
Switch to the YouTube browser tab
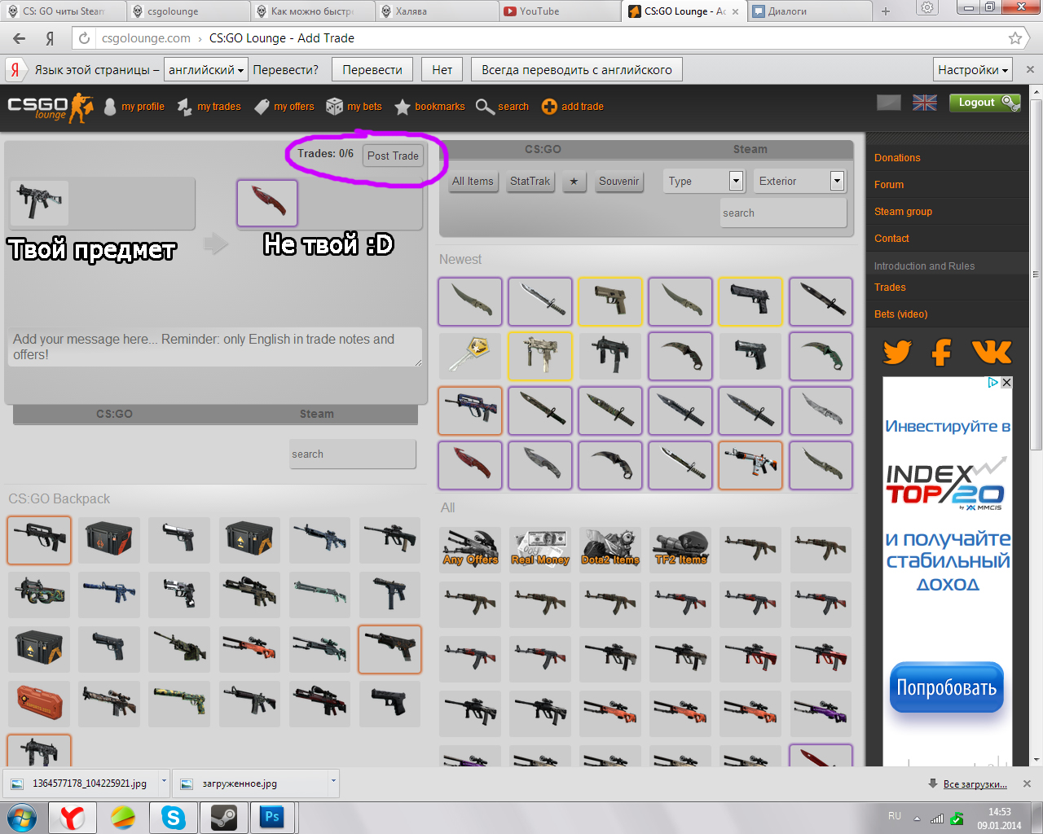(x=558, y=11)
